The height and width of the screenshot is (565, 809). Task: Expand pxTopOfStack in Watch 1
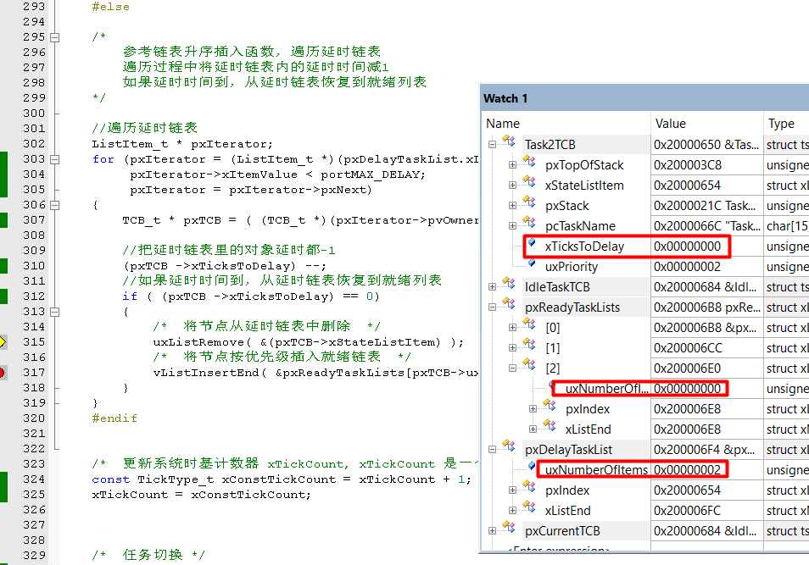pos(512,165)
